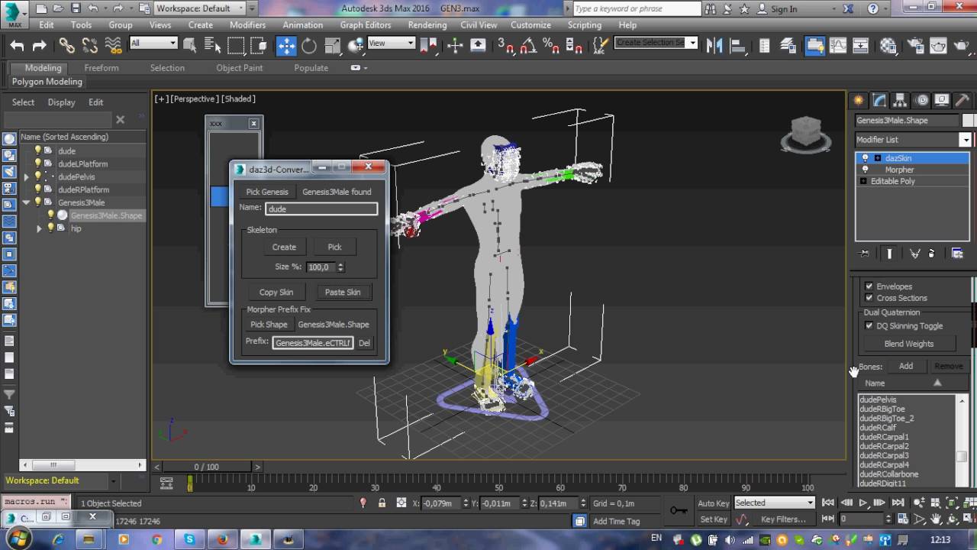The height and width of the screenshot is (550, 977).
Task: Switch to the Freeform ribbon tab
Action: tap(102, 67)
